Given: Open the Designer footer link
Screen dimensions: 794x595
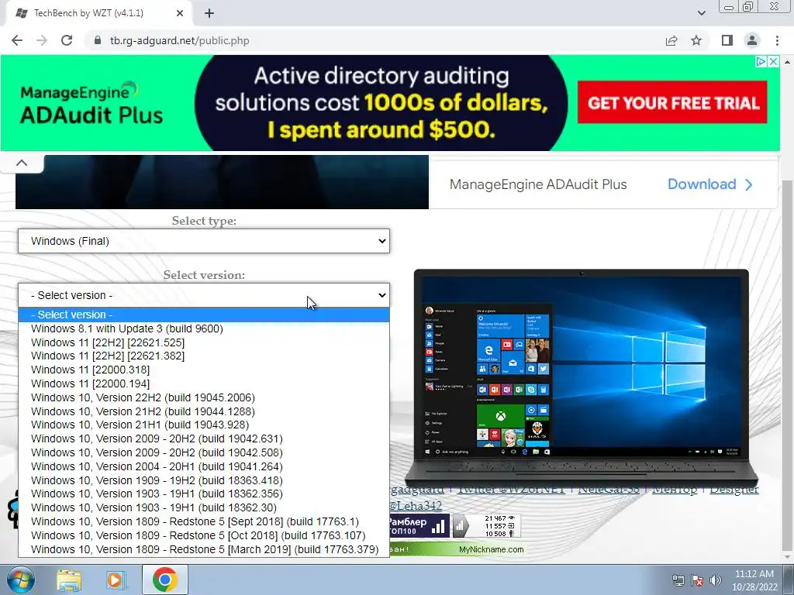Looking at the screenshot, I should click(x=734, y=490).
